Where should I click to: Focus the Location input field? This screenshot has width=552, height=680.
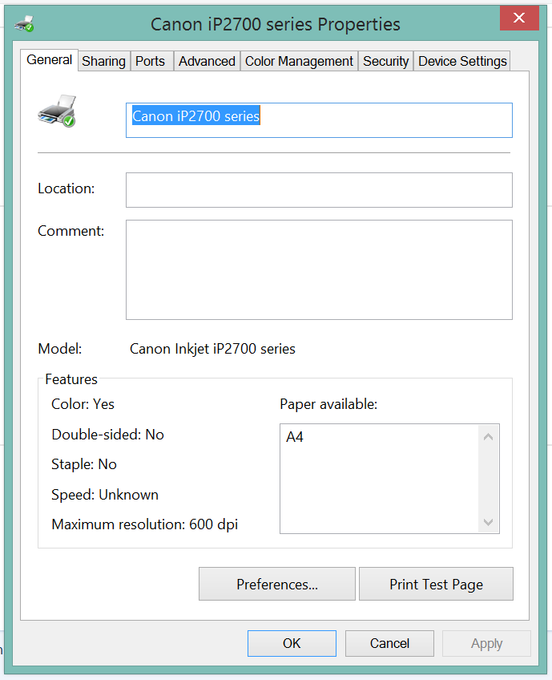318,190
